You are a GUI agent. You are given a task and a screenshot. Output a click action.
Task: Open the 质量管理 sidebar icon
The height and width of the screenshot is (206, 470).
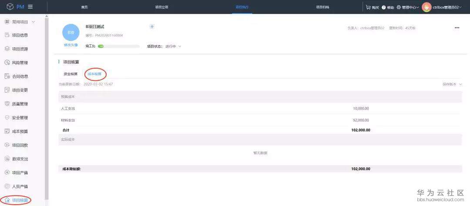[x=7, y=103]
